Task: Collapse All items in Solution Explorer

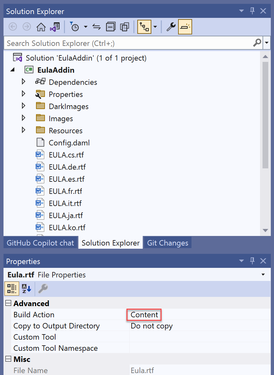Action: (111, 27)
